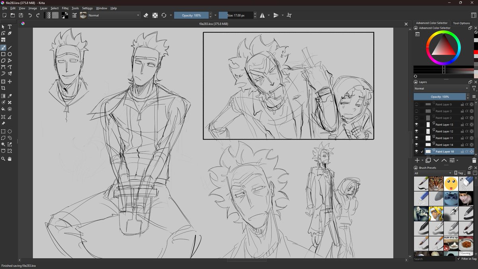478x269 pixels.
Task: Open the Settings menu
Action: pyautogui.click(x=87, y=8)
